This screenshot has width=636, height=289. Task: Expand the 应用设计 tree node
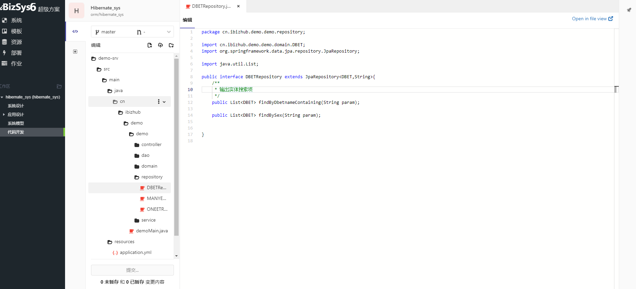[x=4, y=115]
